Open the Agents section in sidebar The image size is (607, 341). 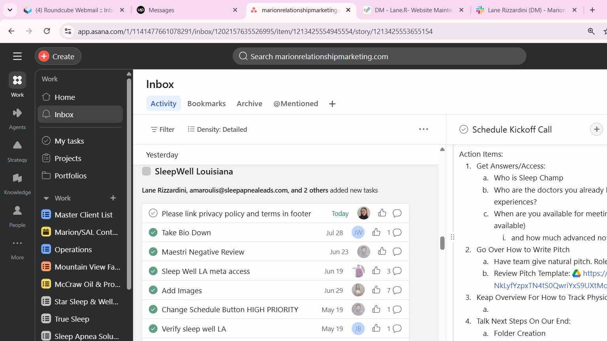[17, 119]
